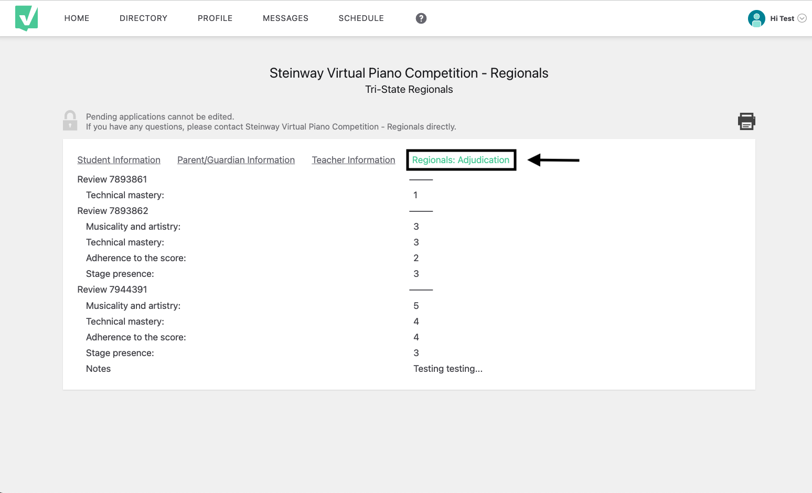Switch to Parent/Guardian Information tab
The height and width of the screenshot is (493, 812).
tap(236, 160)
